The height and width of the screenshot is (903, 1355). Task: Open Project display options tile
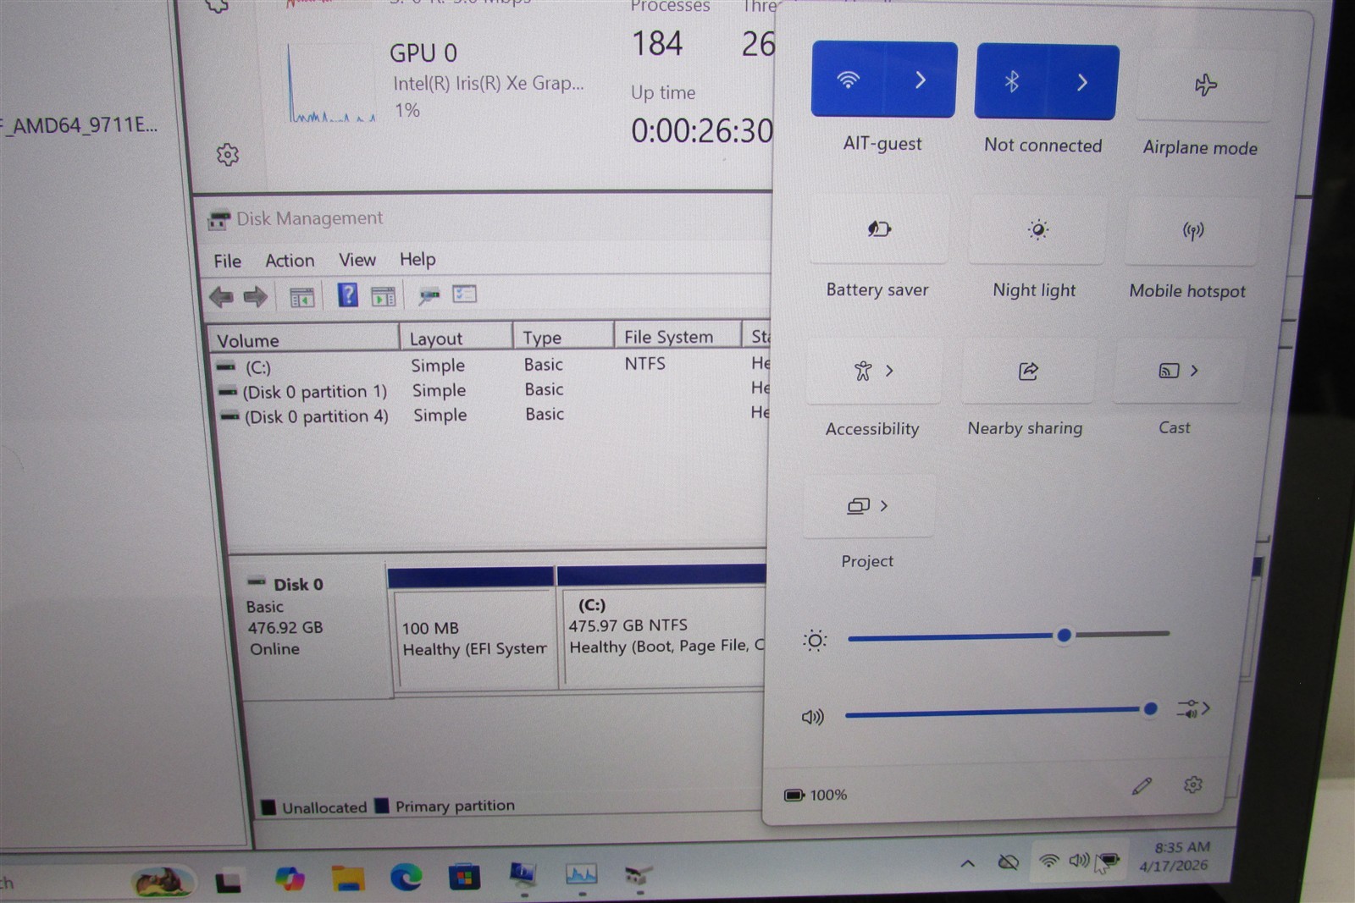click(x=868, y=505)
